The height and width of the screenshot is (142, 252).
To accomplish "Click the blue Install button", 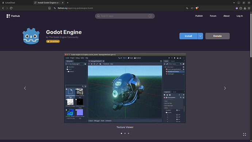I will [x=188, y=36].
